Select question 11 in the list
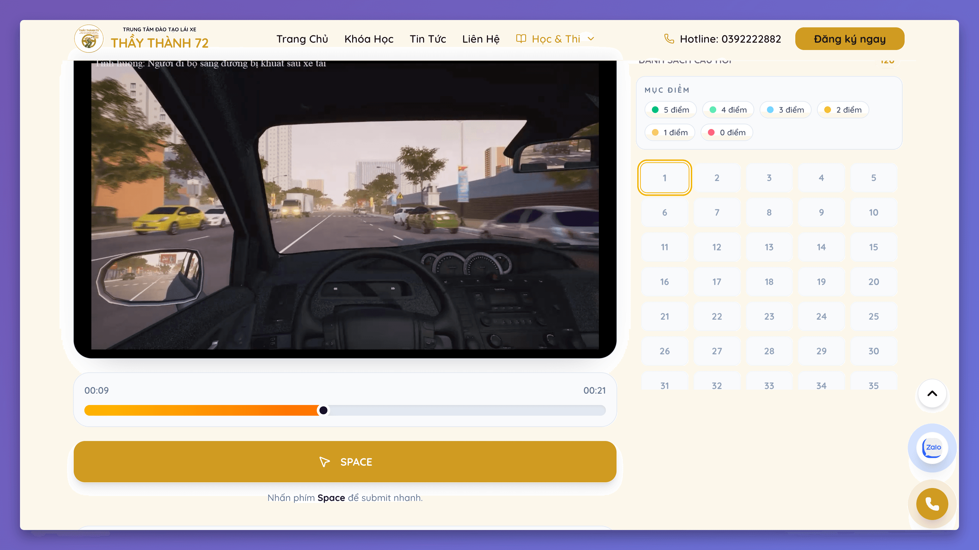The image size is (979, 550). pyautogui.click(x=664, y=247)
